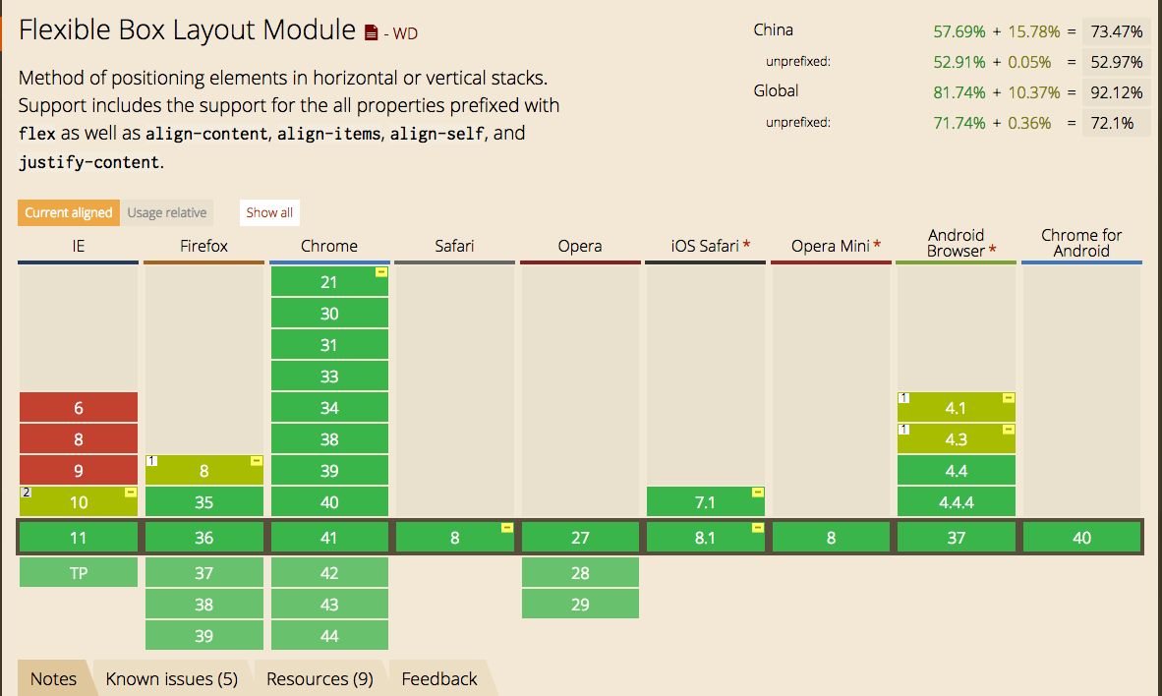
Task: Open the Feedback tab
Action: pos(438,678)
